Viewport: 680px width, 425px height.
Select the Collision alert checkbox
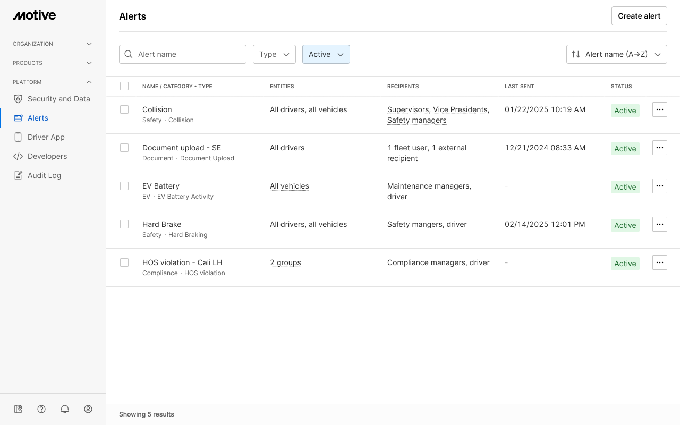coord(124,109)
